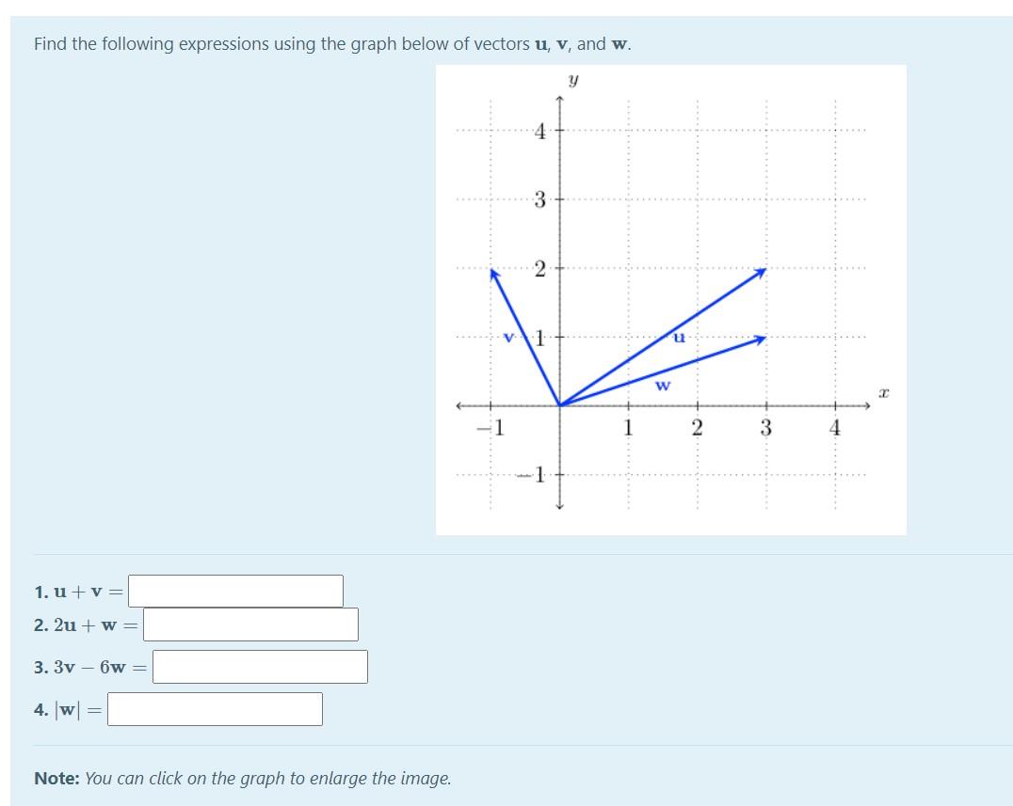Click the answer field for |w|

[215, 708]
